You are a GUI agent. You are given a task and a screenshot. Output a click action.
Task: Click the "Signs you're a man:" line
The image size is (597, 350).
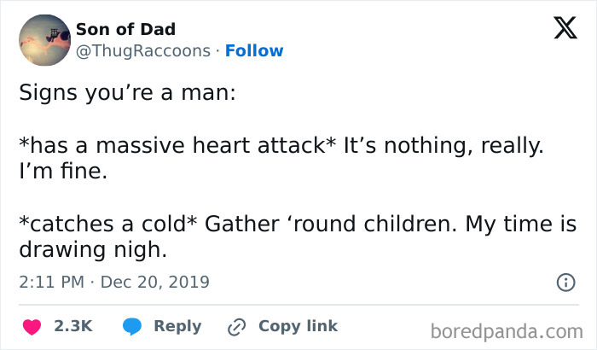pyautogui.click(x=126, y=93)
